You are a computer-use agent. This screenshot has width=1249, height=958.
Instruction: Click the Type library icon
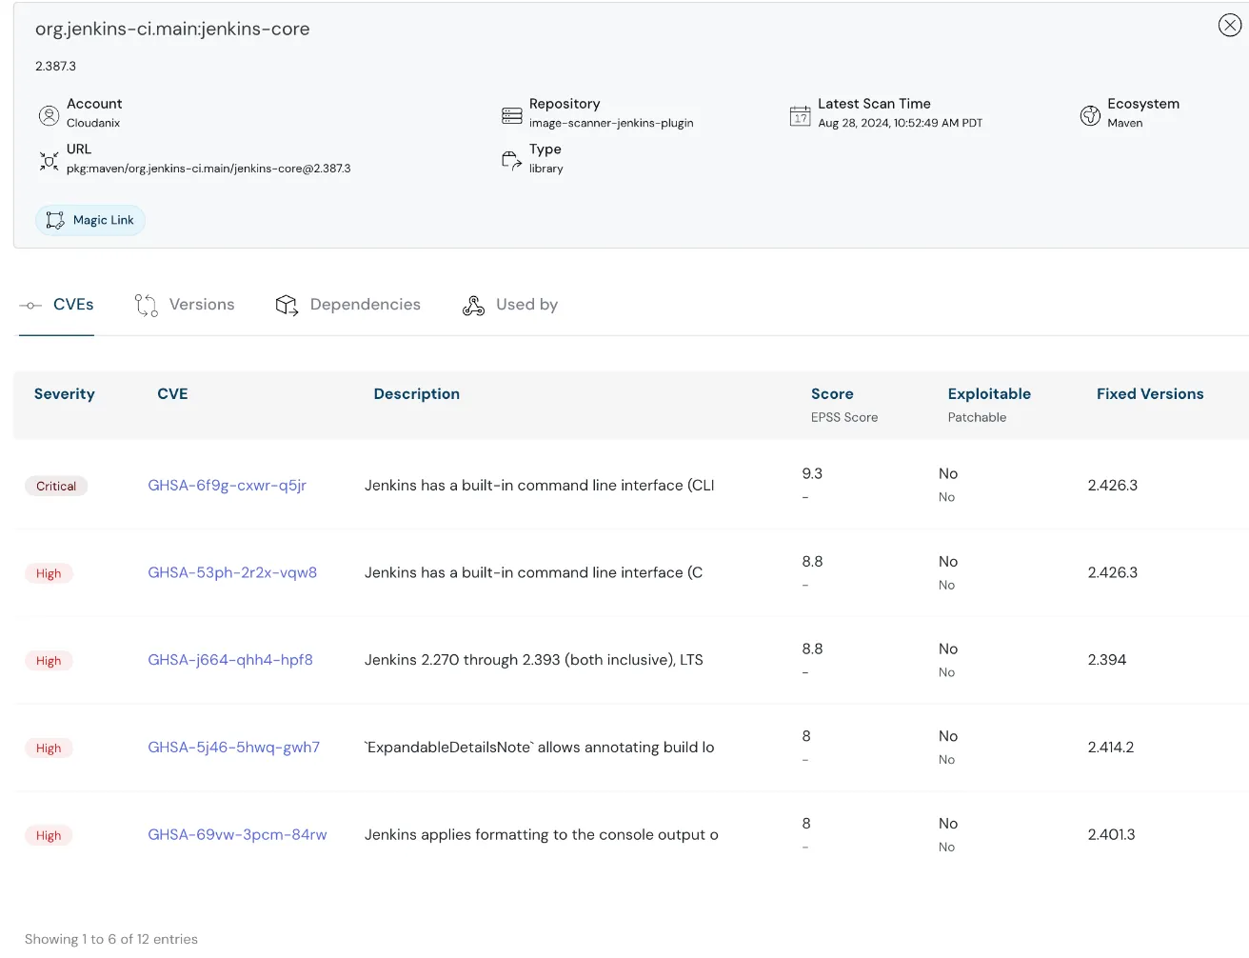click(x=511, y=160)
